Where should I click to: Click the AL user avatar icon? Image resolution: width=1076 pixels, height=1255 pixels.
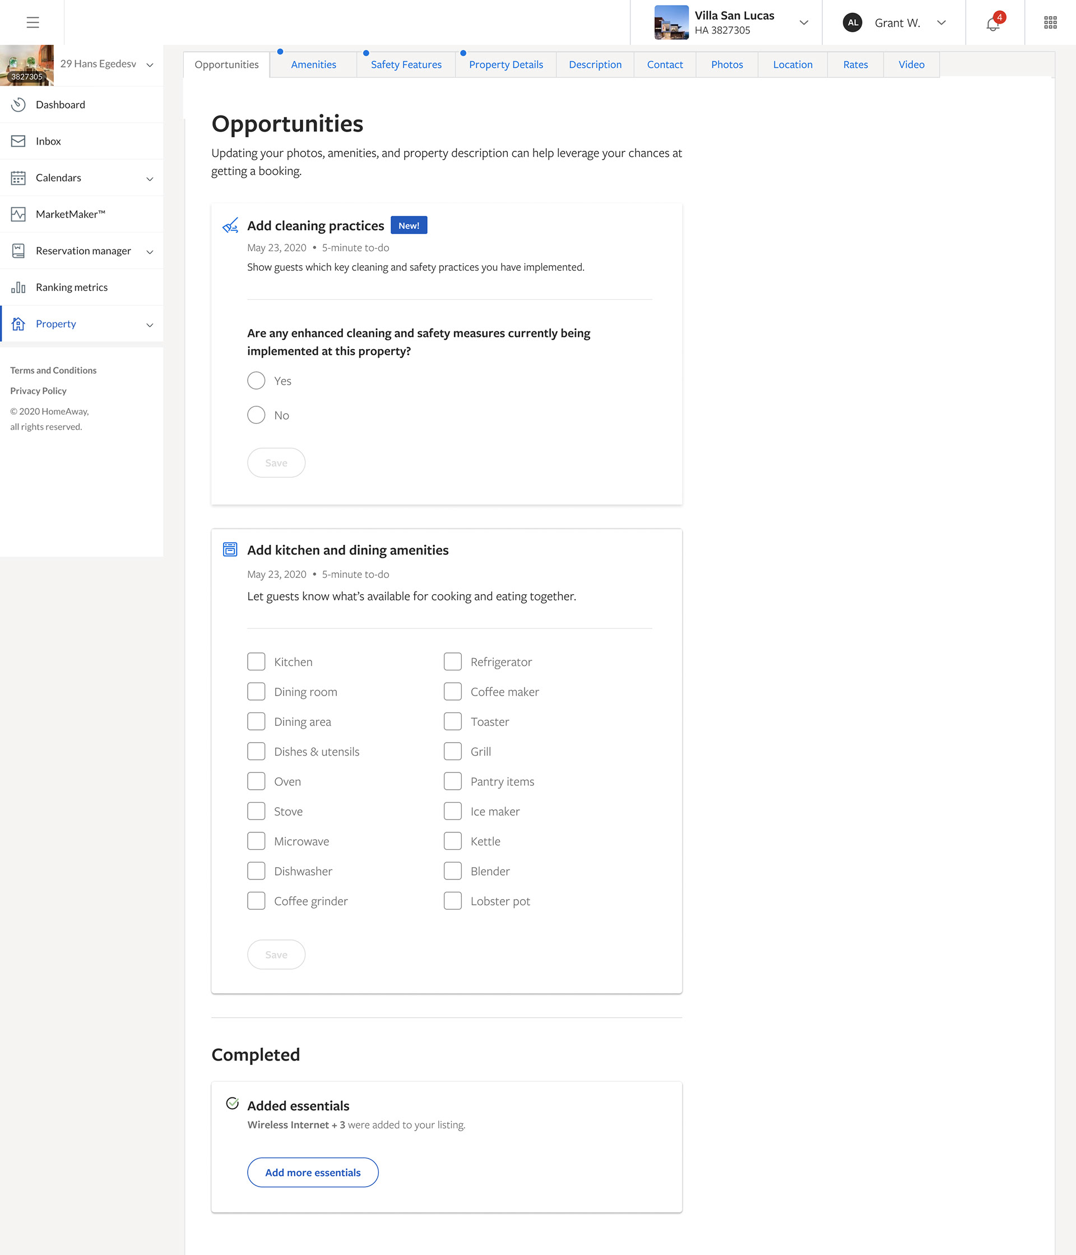852,23
